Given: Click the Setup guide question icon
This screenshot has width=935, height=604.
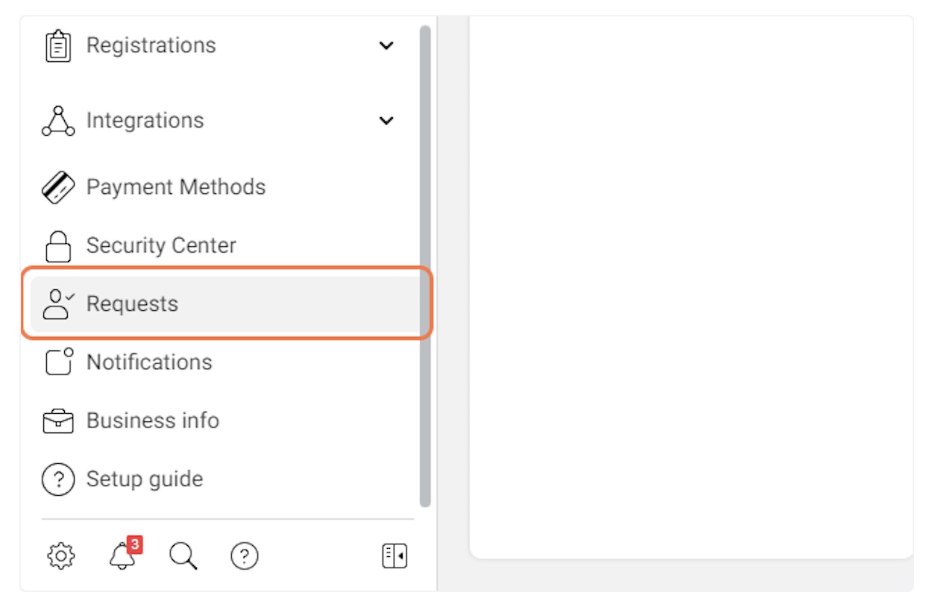Looking at the screenshot, I should click(58, 479).
